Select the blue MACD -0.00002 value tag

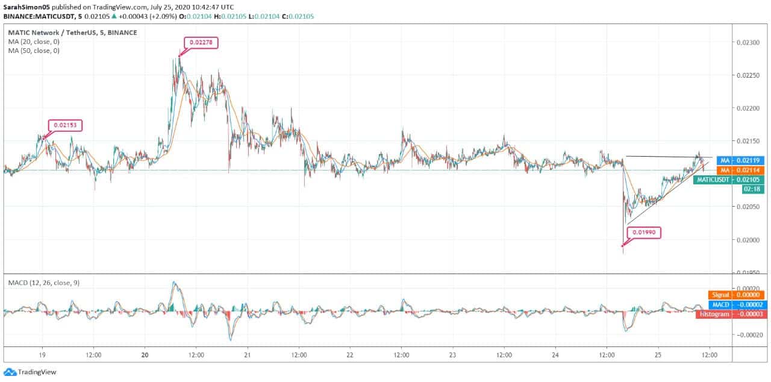737,304
